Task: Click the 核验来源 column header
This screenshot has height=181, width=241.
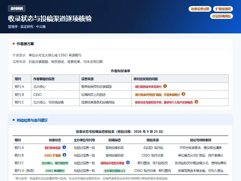Action: coord(153,140)
